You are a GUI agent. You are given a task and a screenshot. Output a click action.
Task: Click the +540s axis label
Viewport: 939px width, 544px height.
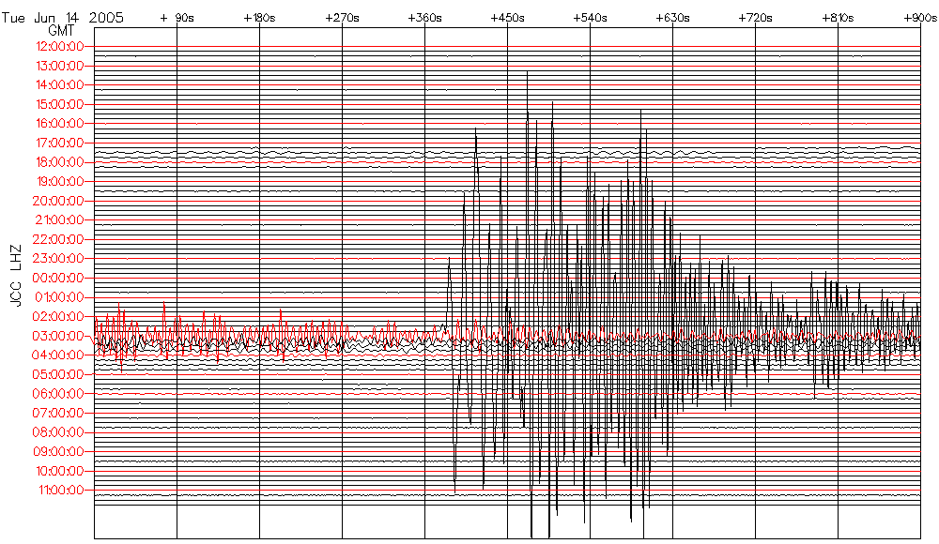pos(590,18)
